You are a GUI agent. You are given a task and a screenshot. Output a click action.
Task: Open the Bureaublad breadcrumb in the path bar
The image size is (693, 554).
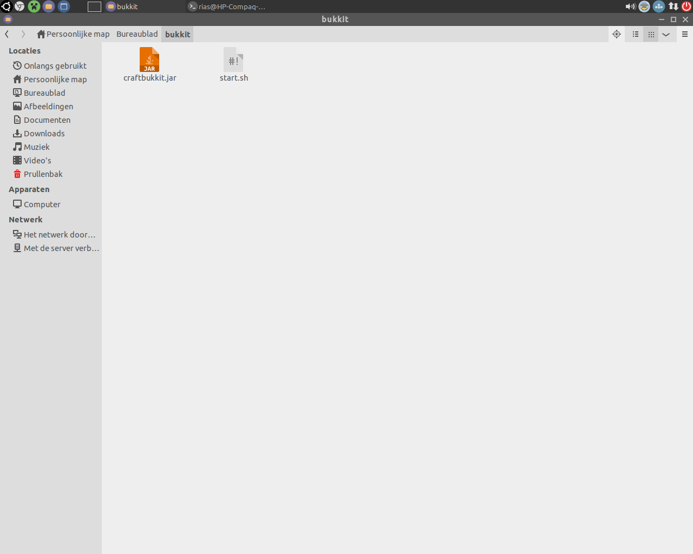tap(136, 34)
